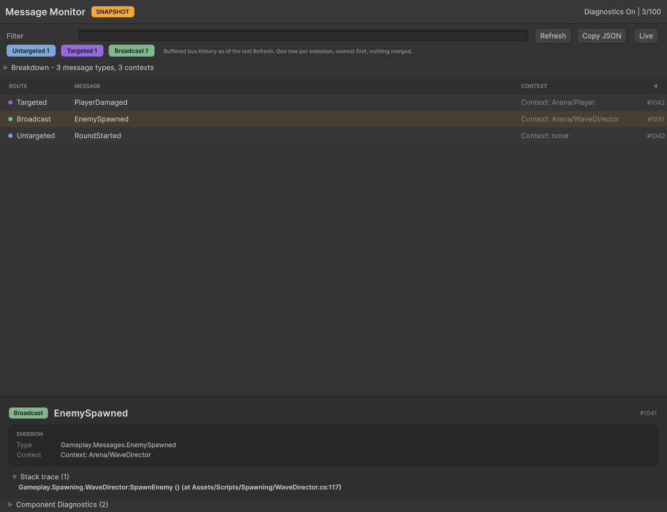667x512 pixels.
Task: Toggle the Untargeted 1 filter chip
Action: click(x=31, y=51)
